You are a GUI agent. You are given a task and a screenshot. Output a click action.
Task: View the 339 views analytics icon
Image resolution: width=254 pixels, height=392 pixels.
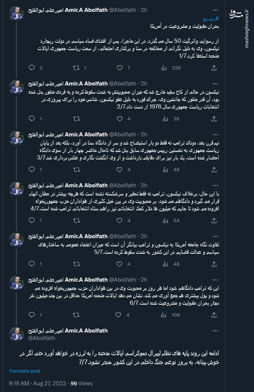163,68
